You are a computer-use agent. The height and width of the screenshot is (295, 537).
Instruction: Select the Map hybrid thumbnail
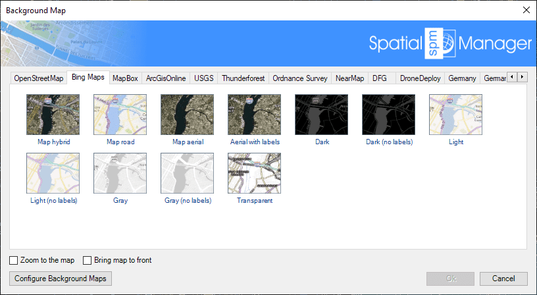[53, 115]
